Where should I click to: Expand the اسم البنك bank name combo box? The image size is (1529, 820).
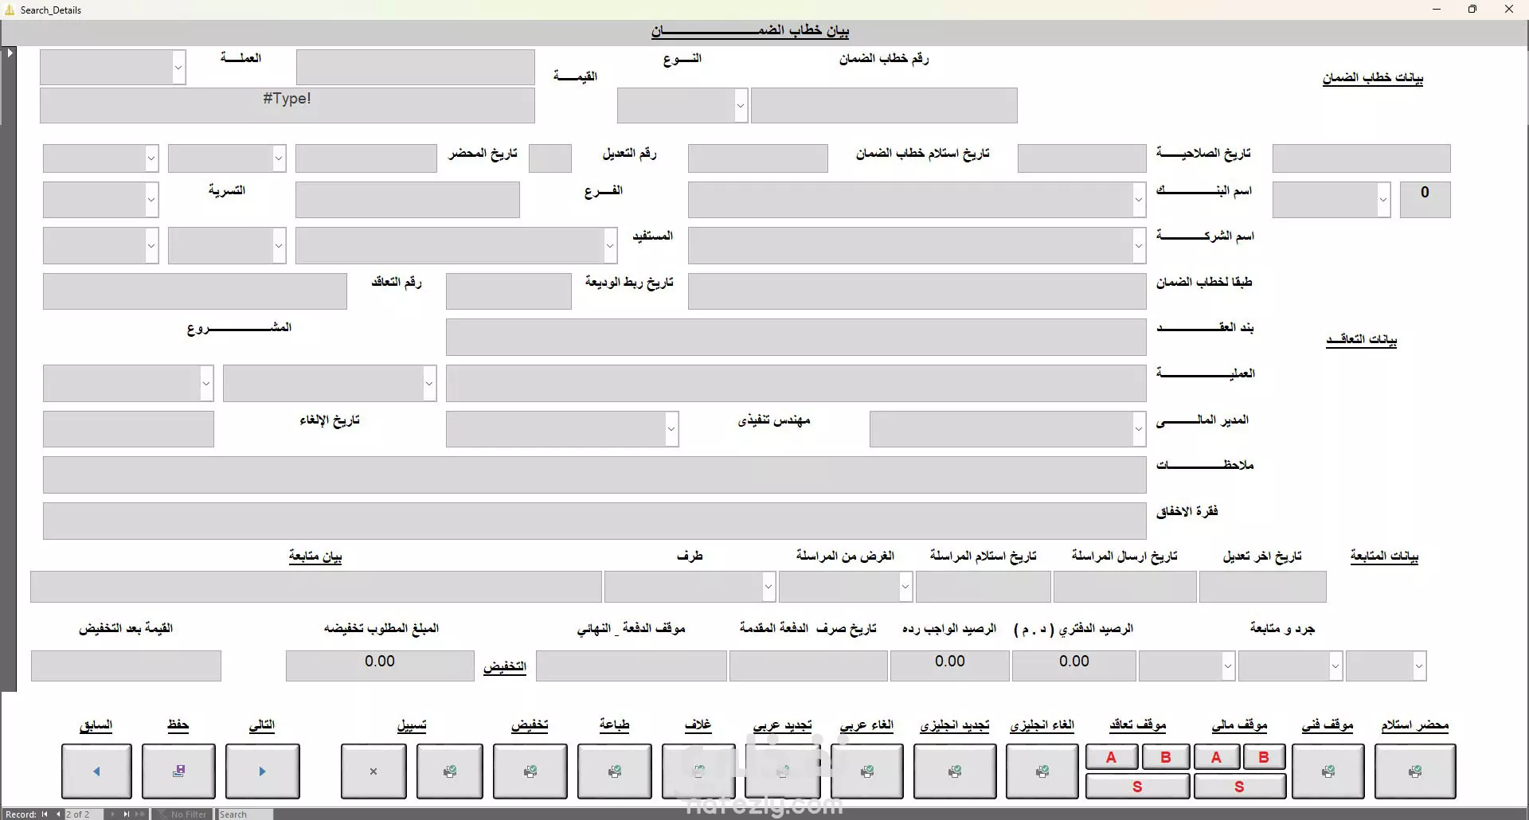1139,200
